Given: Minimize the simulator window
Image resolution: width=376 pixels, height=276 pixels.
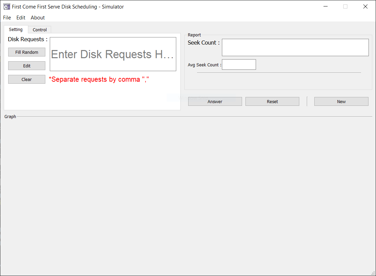Looking at the screenshot, I should coord(326,6).
